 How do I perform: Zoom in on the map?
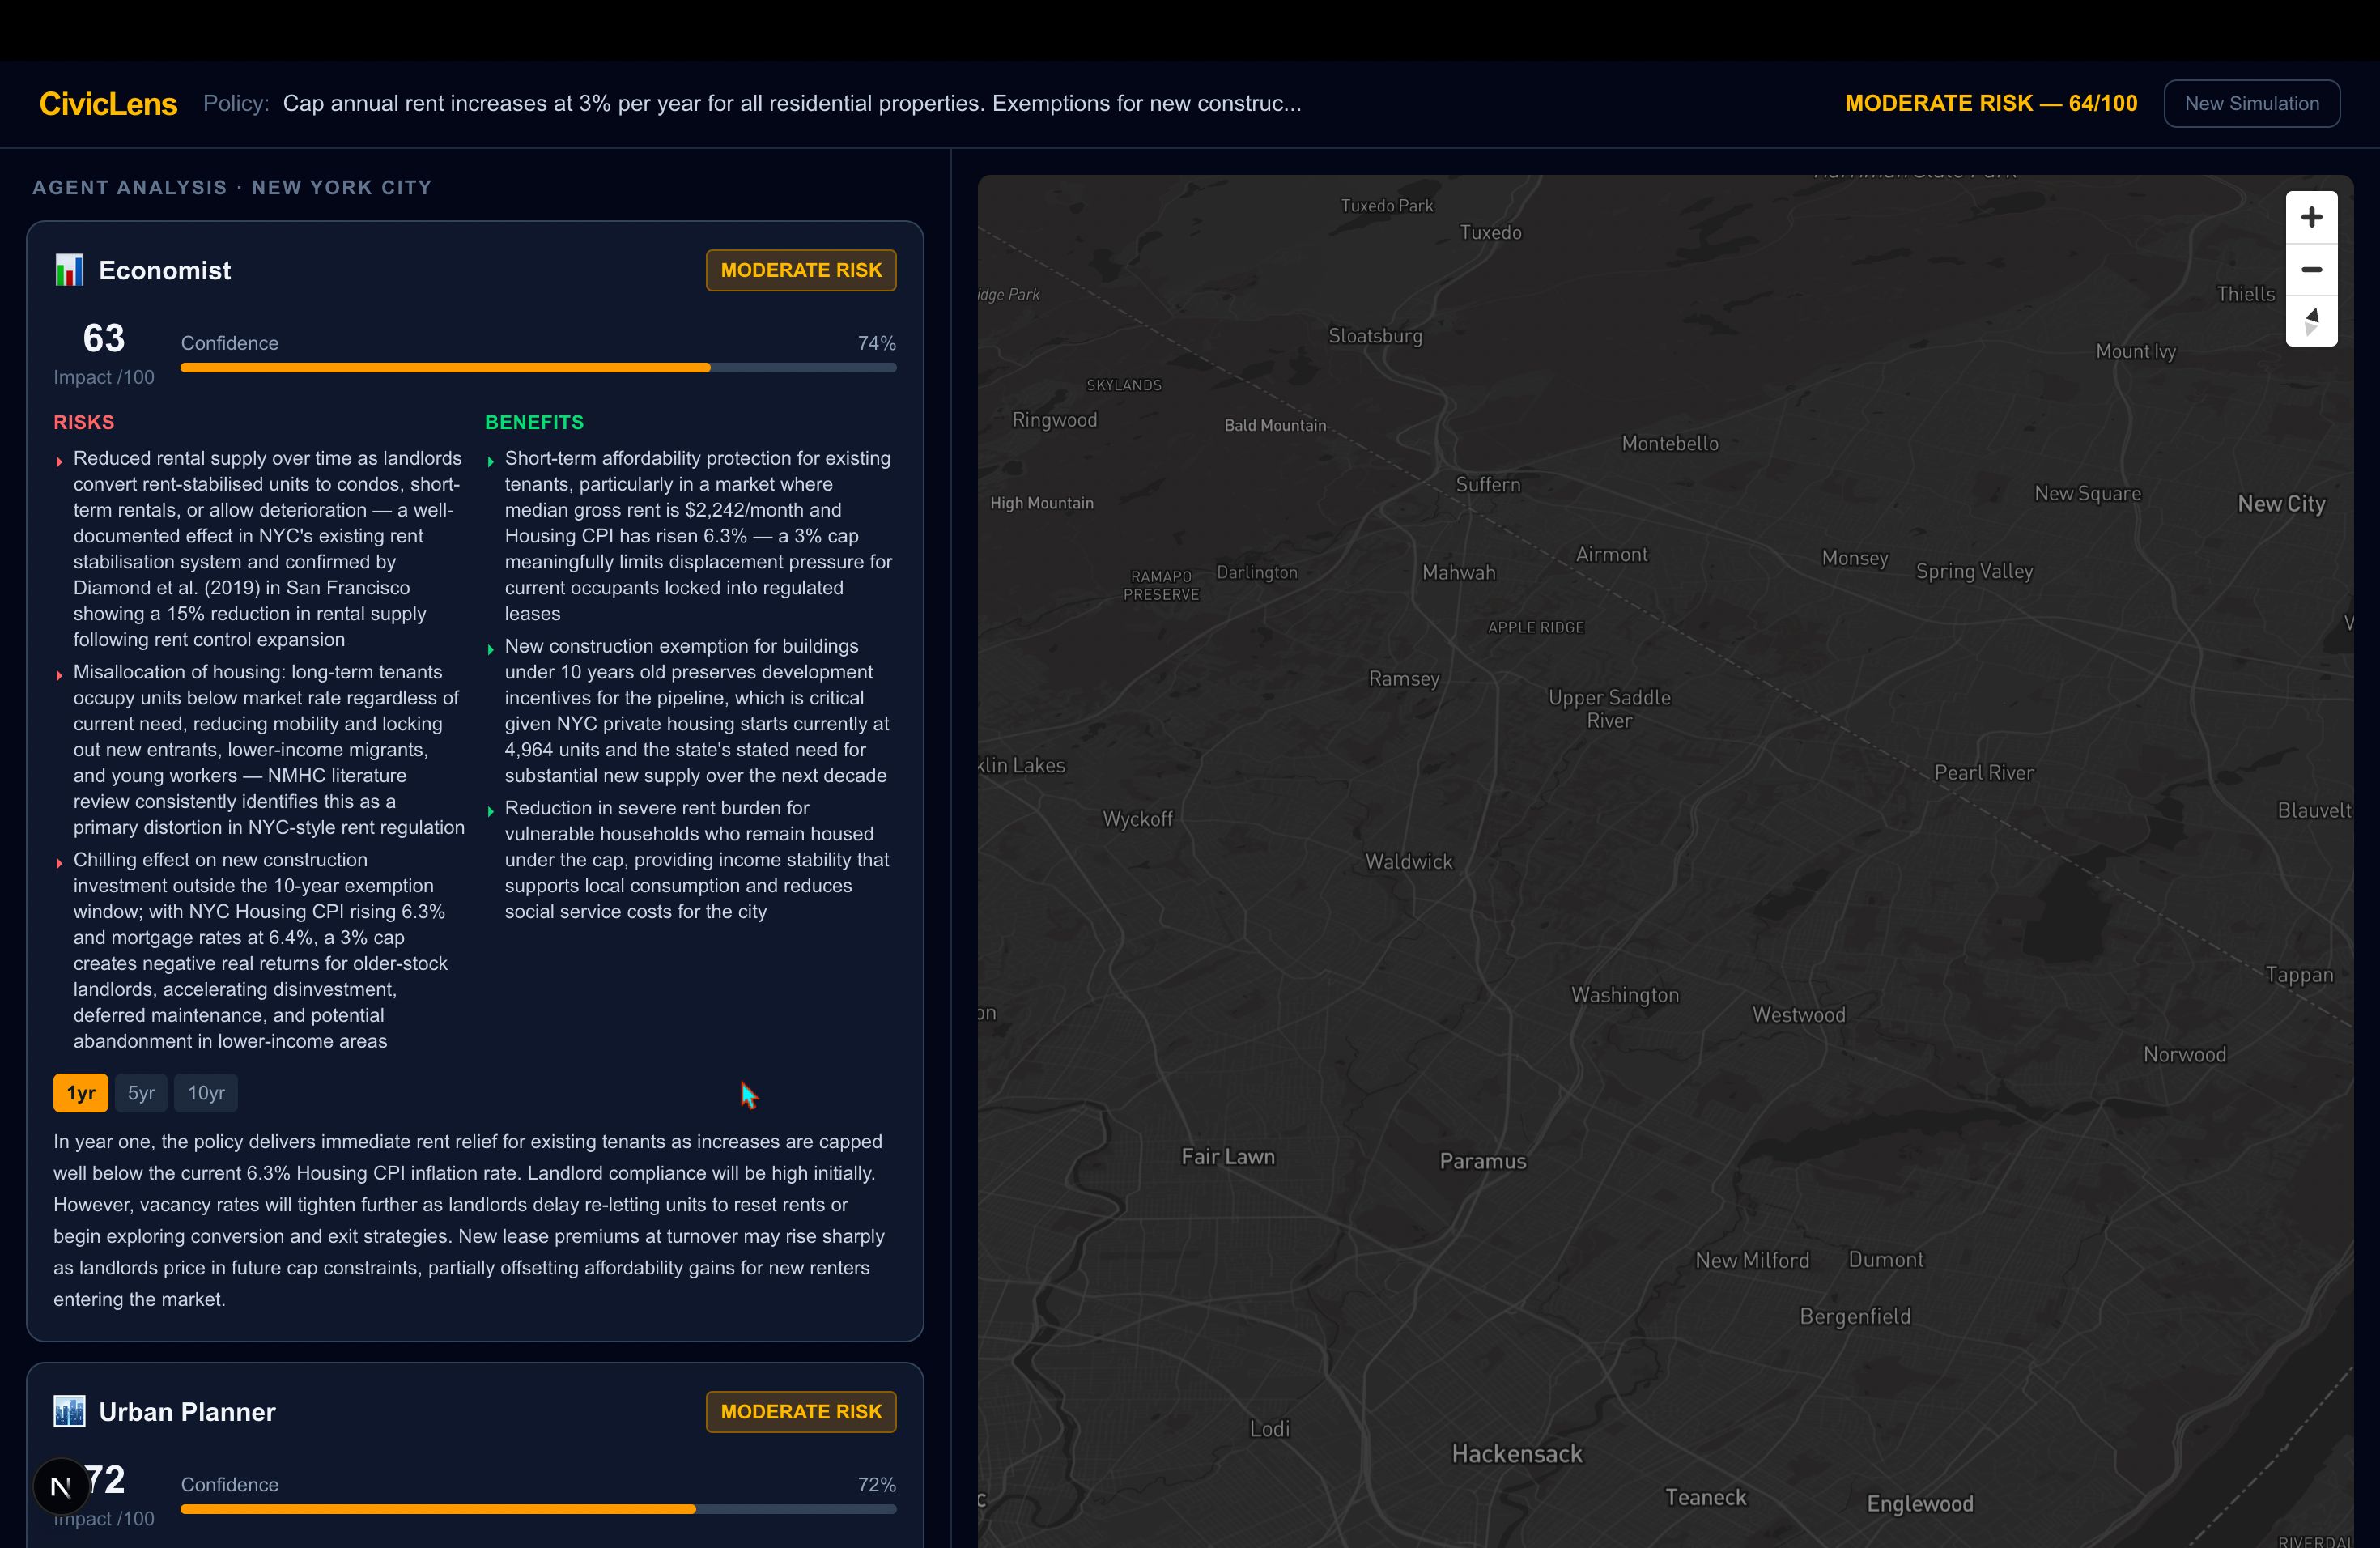click(x=2310, y=218)
